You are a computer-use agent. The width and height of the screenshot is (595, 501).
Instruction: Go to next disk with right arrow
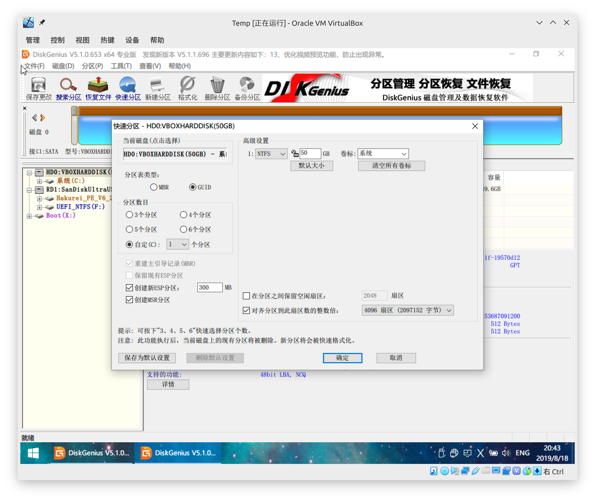pos(42,117)
